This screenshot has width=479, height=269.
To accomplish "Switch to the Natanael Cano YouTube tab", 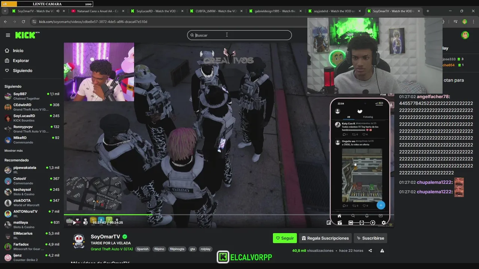I will (x=97, y=11).
